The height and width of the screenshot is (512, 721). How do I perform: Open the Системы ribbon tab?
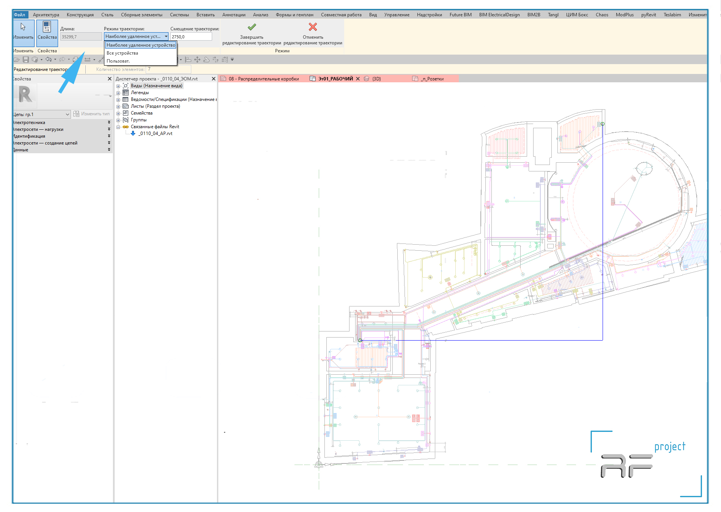tap(179, 15)
